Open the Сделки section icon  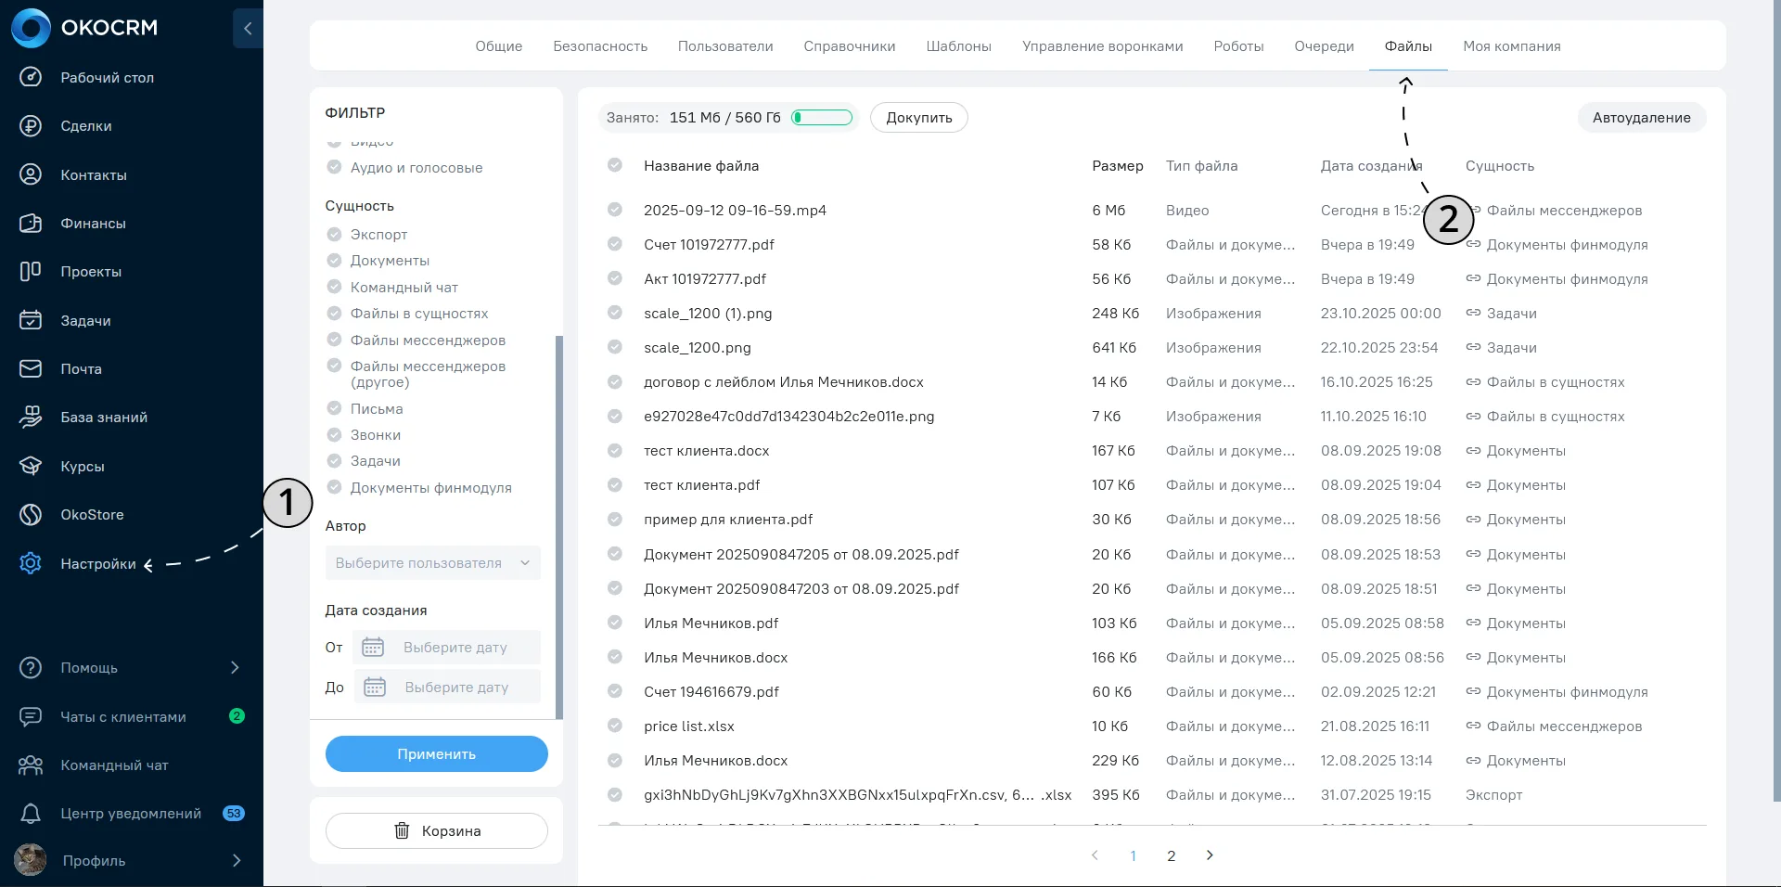click(x=31, y=126)
